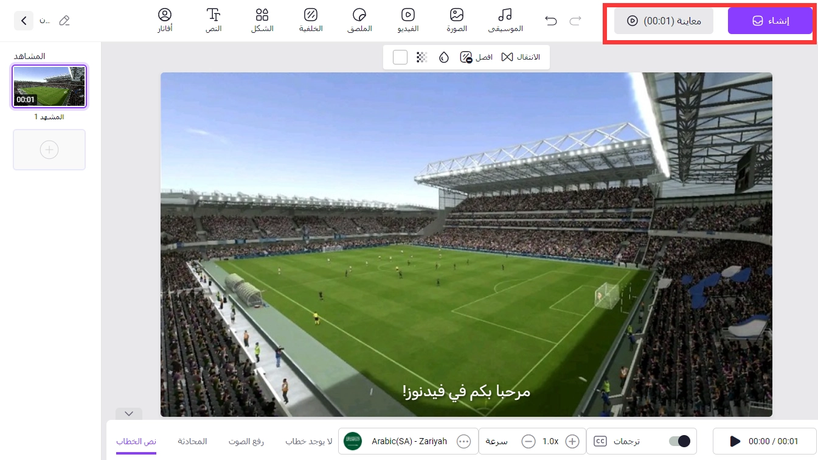Select the scene 1 thumbnail

49,86
